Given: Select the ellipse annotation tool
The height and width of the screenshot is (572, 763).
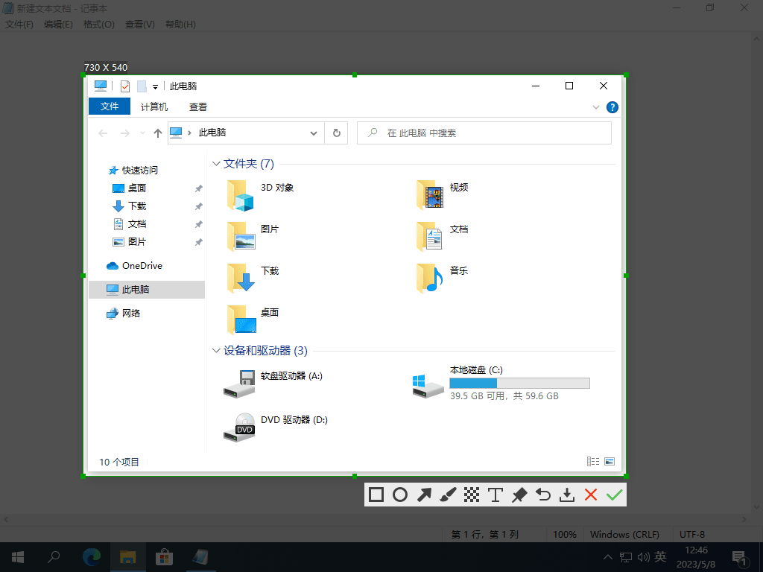Looking at the screenshot, I should (x=400, y=495).
